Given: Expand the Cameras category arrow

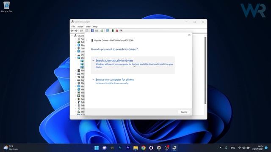Looking at the screenshot, I should click(x=75, y=48).
